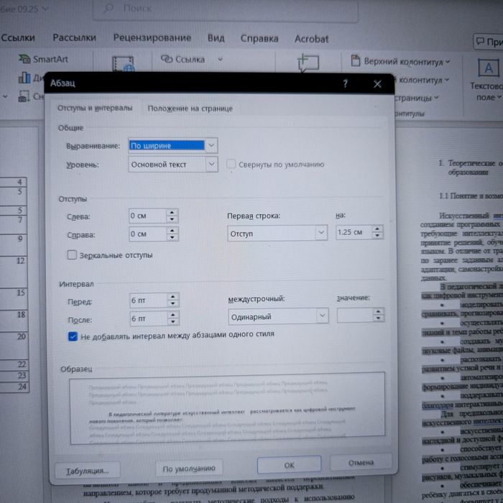503x503 pixels.
Task: Open the document title dropdown arrow
Action: tap(45, 9)
